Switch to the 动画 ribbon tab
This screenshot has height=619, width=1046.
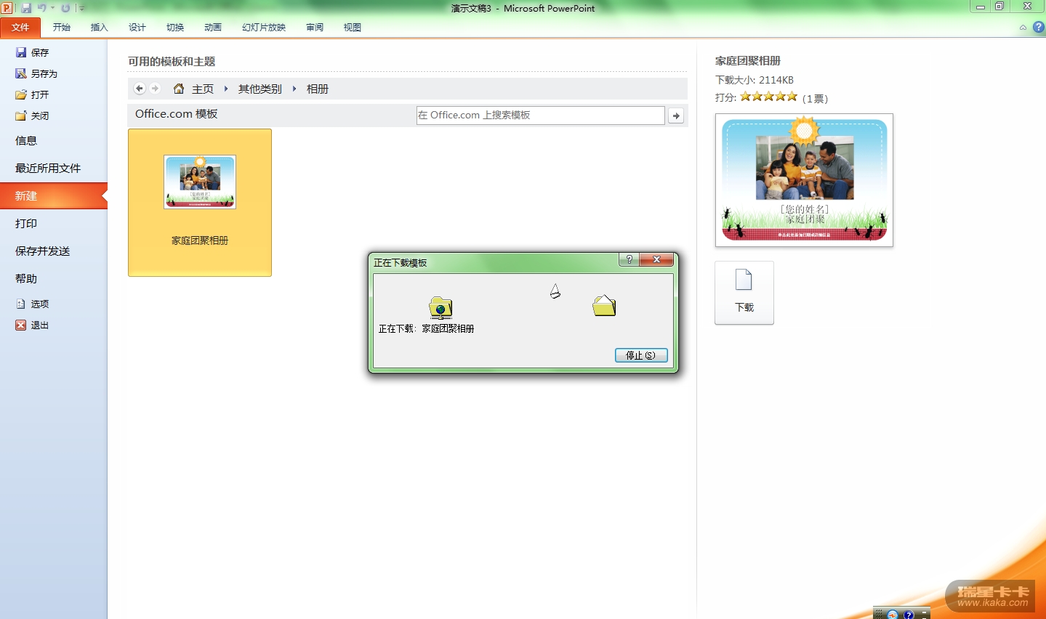[x=213, y=28]
